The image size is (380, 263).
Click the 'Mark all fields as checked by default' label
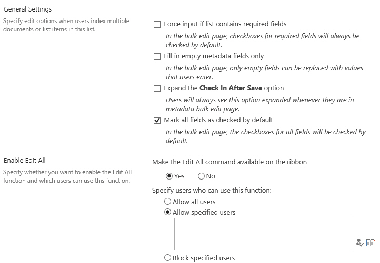[x=218, y=120]
